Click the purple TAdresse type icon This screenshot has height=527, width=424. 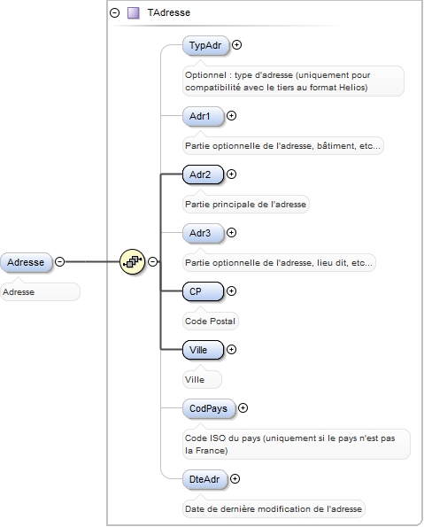134,12
